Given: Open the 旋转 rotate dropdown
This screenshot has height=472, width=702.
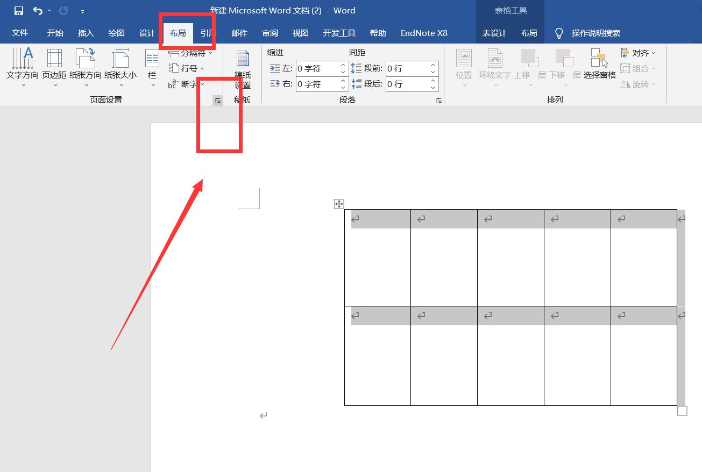Looking at the screenshot, I should tap(639, 84).
